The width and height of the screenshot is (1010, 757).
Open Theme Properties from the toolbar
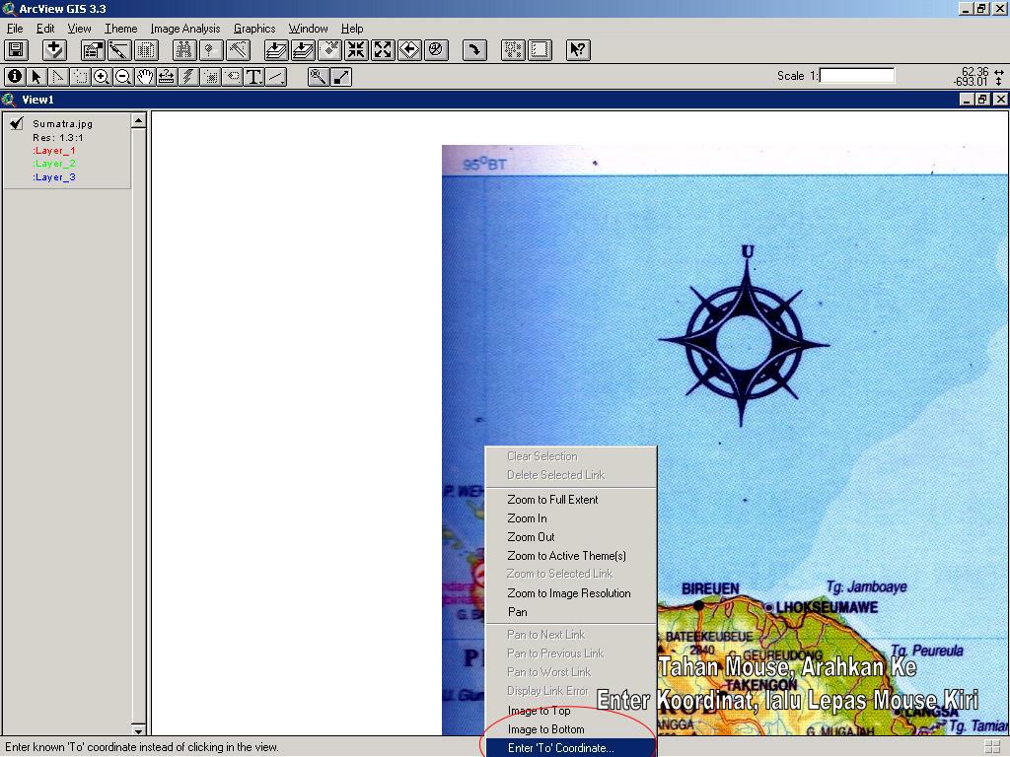click(94, 49)
